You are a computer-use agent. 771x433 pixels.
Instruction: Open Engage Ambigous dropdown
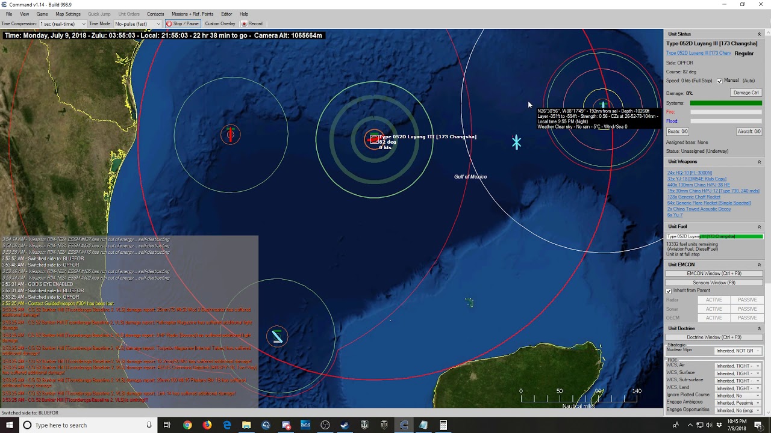coord(738,403)
